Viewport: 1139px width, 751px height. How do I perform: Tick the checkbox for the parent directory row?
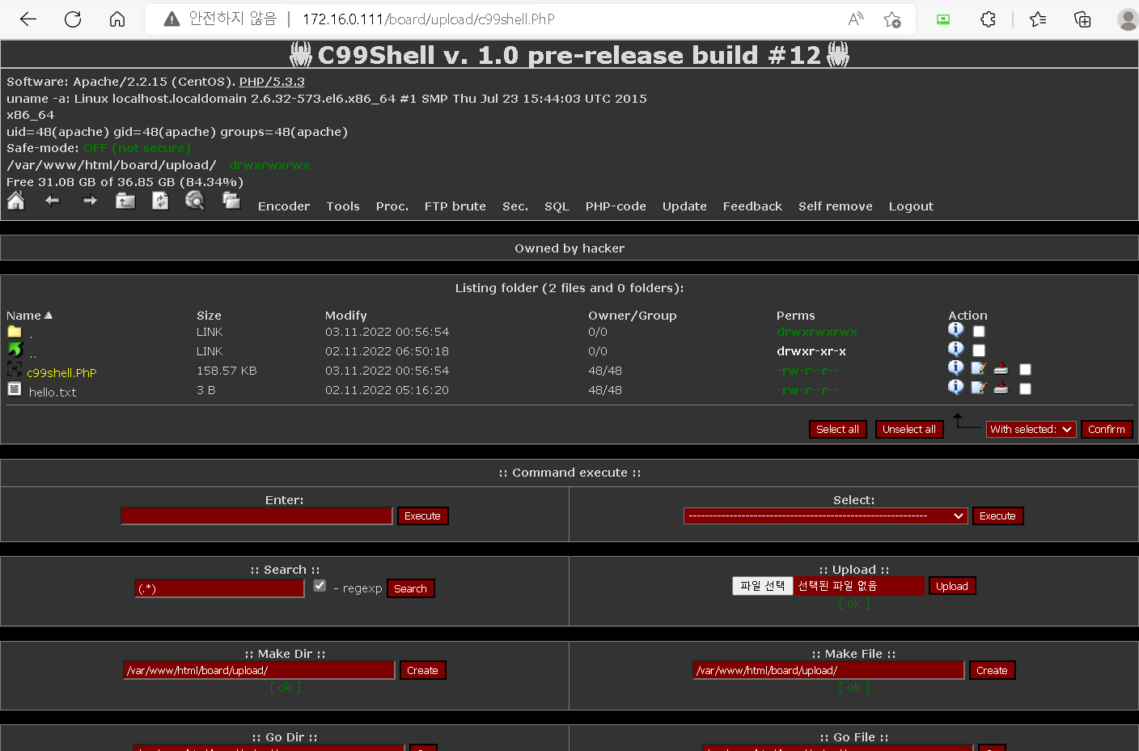tap(979, 350)
